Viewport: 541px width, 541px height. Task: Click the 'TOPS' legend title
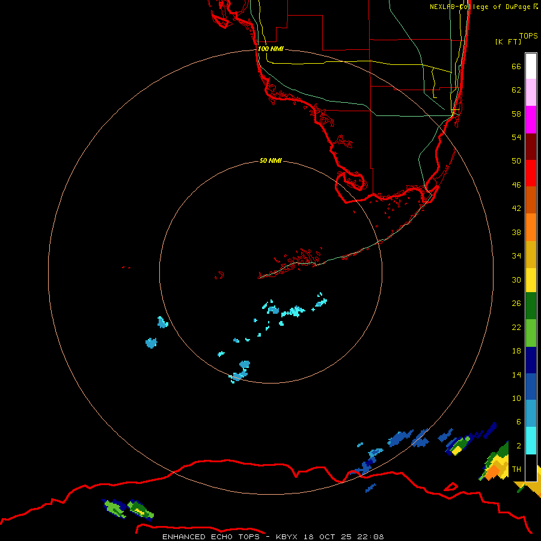pyautogui.click(x=528, y=35)
